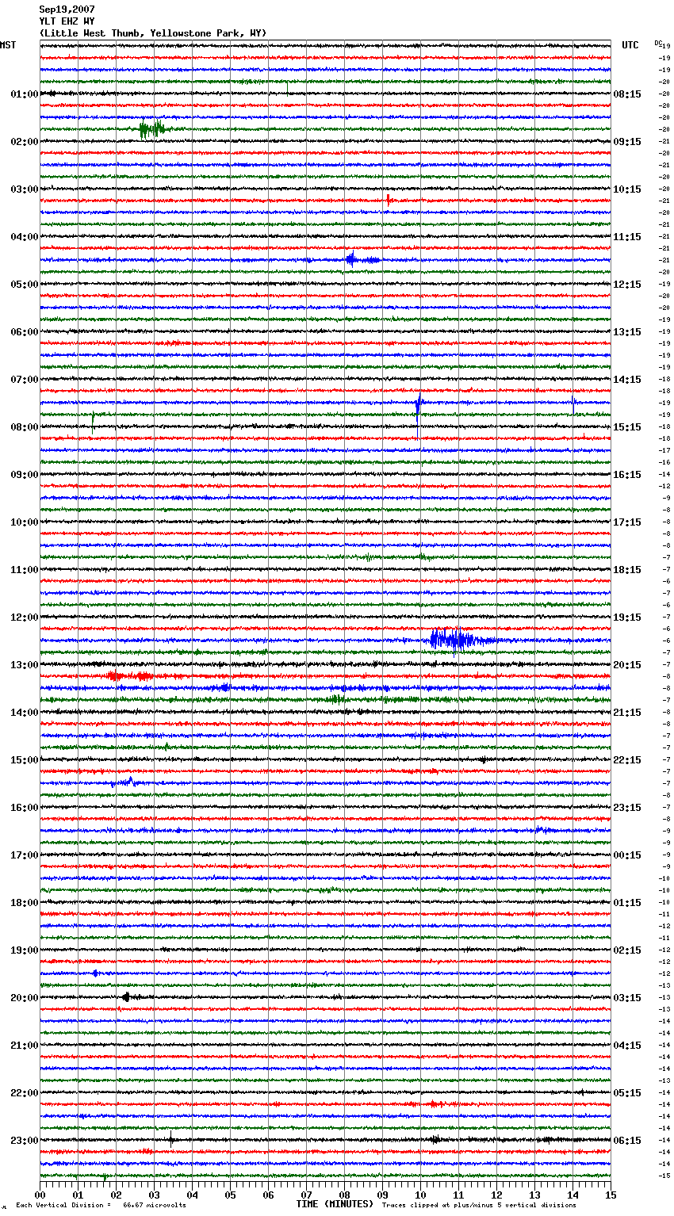
Task: Click the 06:15 UTC time label
Action: click(627, 1141)
